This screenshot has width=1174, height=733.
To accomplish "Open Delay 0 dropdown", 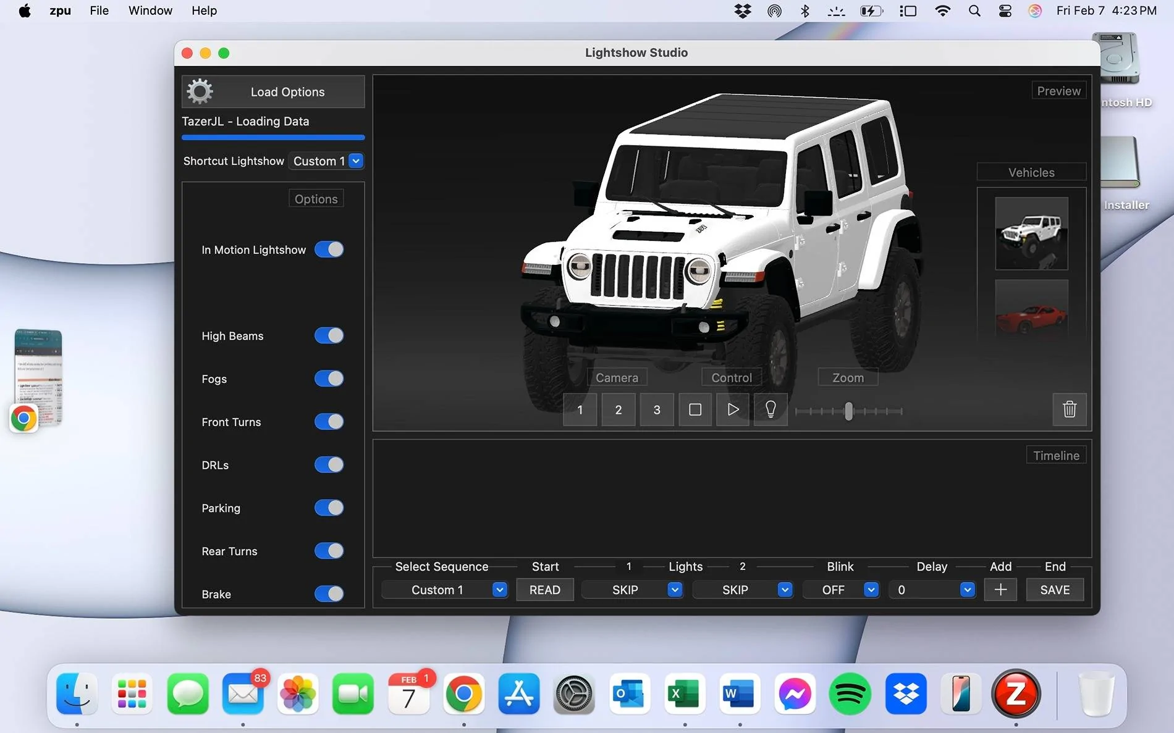I will point(932,590).
